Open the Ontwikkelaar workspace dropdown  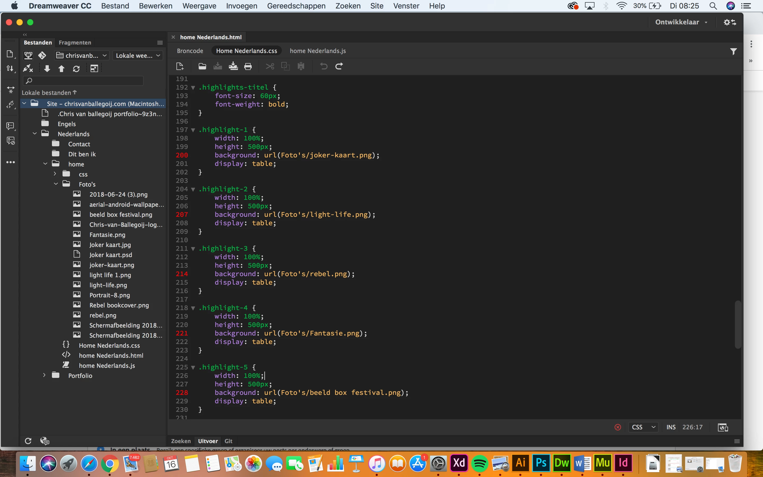pos(681,22)
